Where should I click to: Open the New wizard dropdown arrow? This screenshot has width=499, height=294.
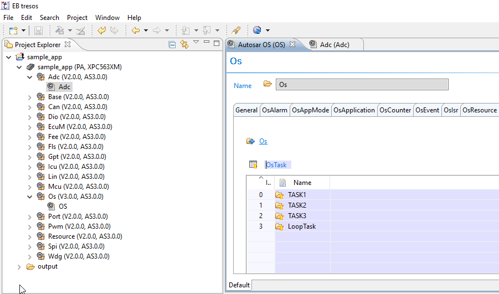click(23, 30)
